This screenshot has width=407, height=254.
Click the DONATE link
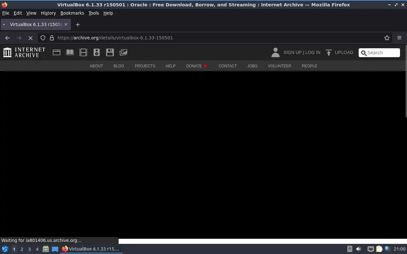point(197,66)
